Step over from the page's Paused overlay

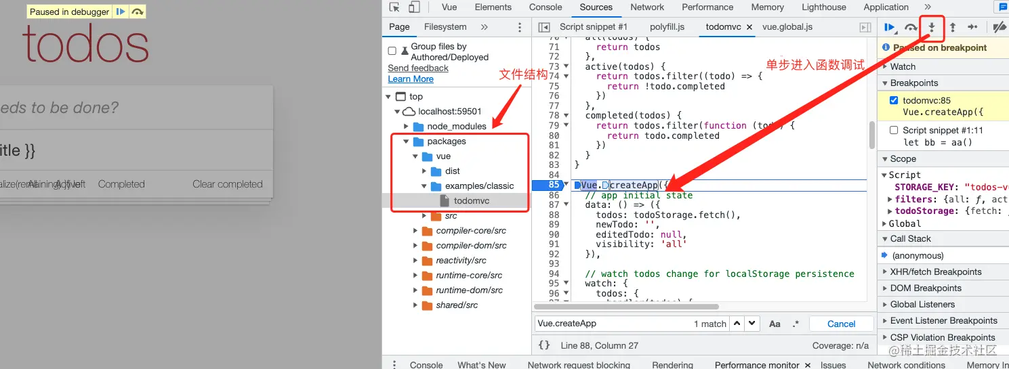138,12
